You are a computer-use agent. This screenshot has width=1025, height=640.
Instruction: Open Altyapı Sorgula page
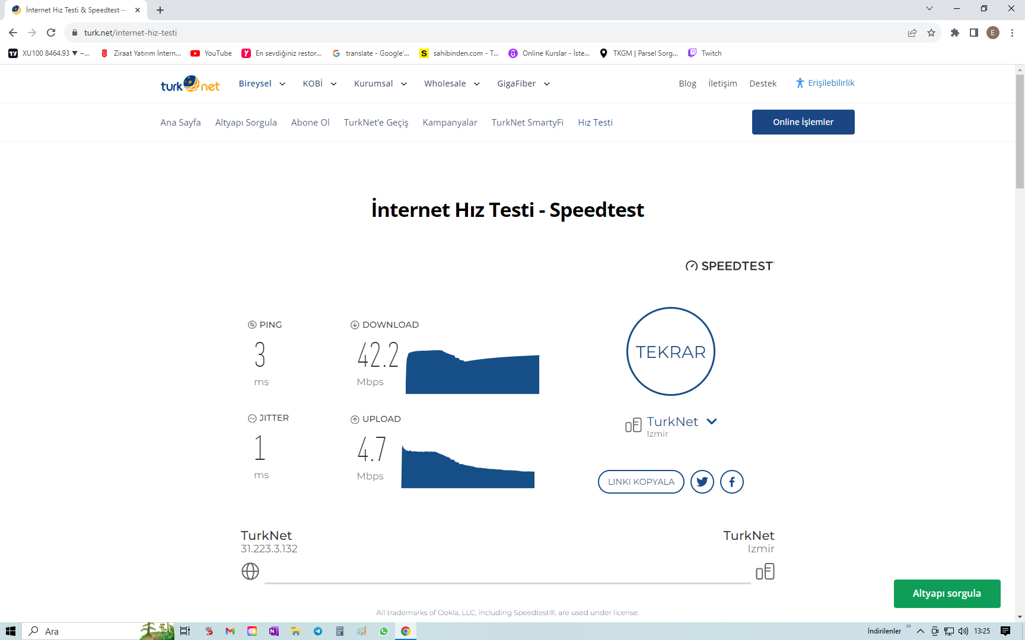click(x=246, y=123)
